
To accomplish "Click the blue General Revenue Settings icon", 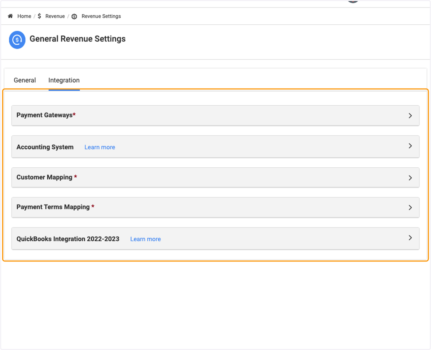I will (x=17, y=40).
